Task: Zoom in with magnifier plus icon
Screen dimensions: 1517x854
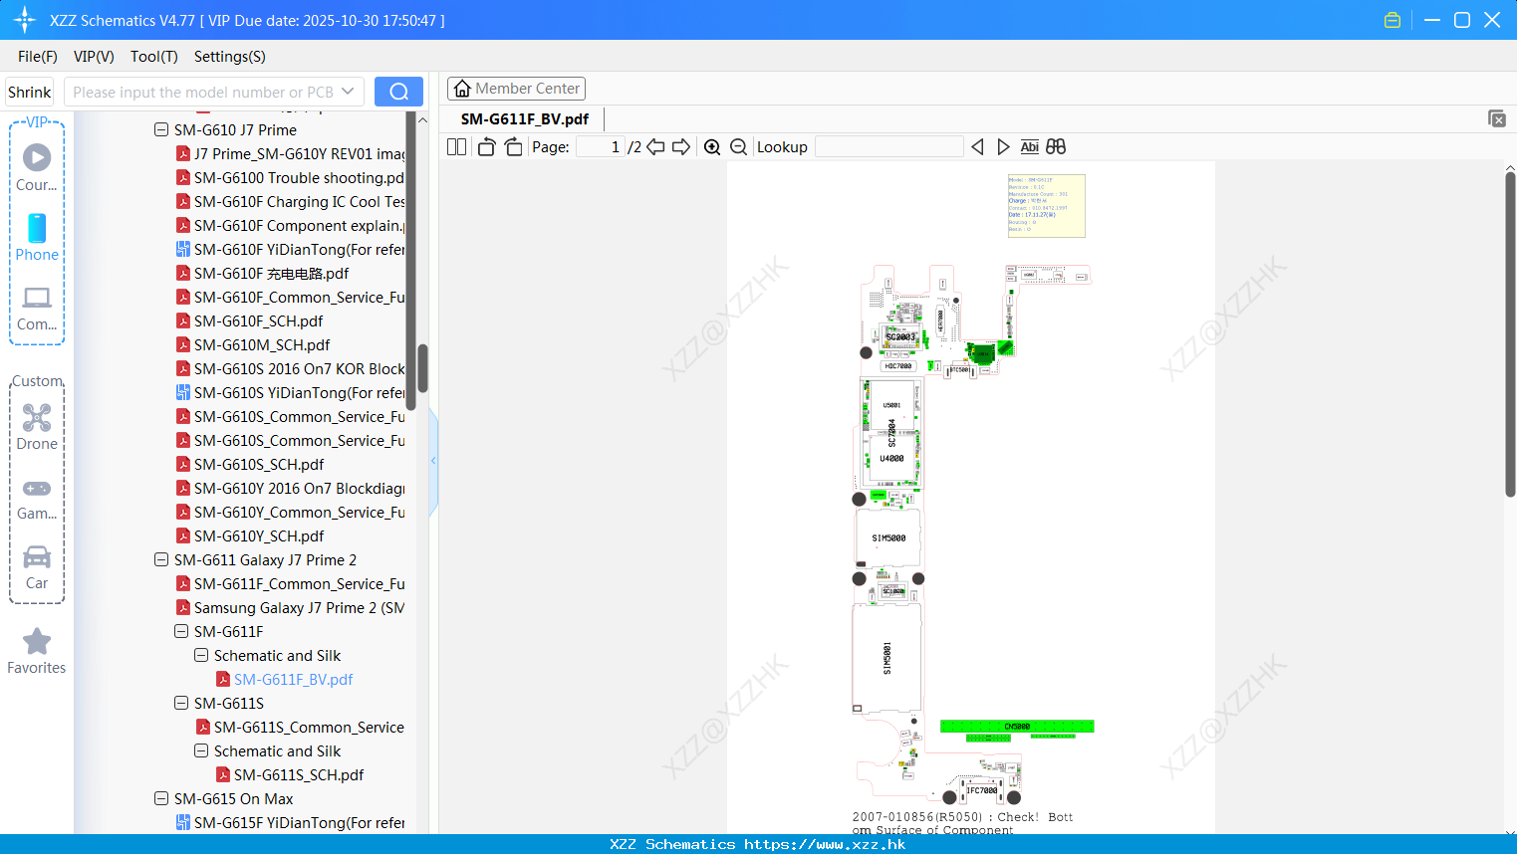Action: (x=712, y=147)
